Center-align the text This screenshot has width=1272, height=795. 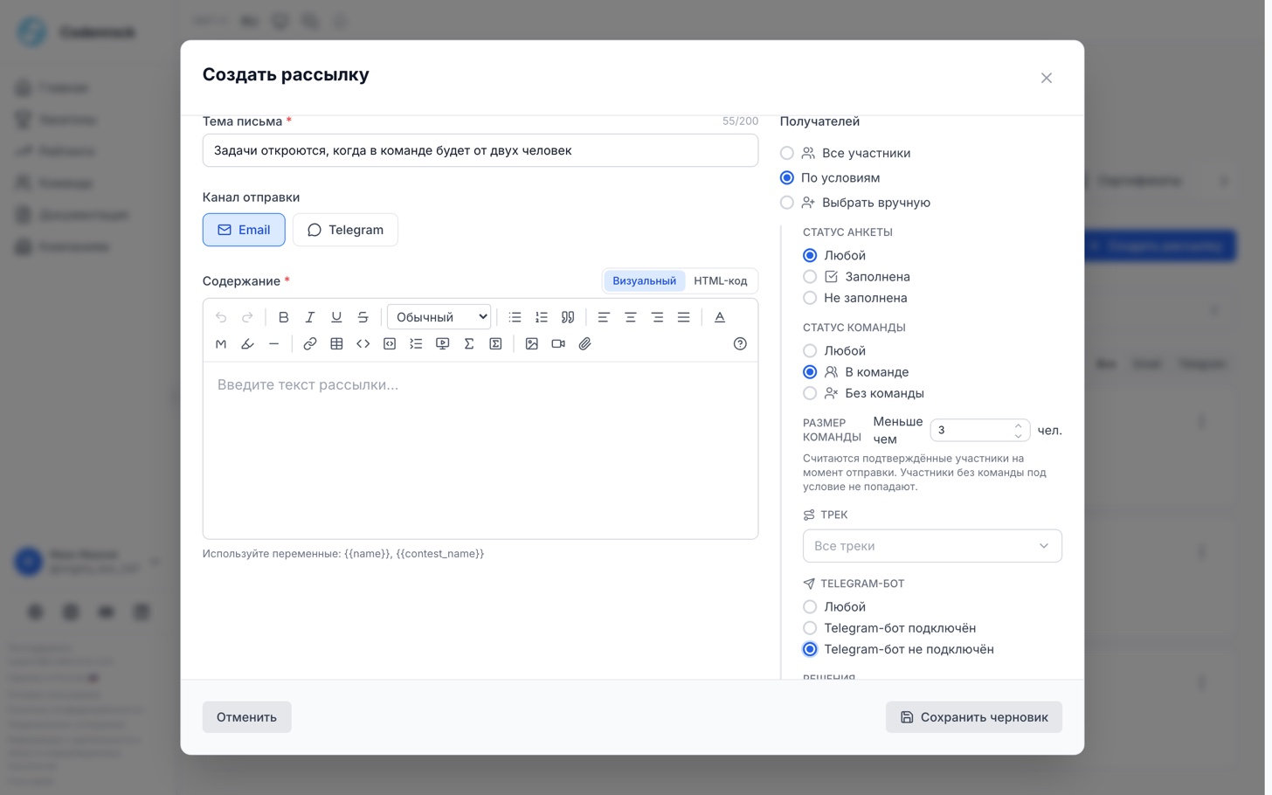click(x=630, y=317)
